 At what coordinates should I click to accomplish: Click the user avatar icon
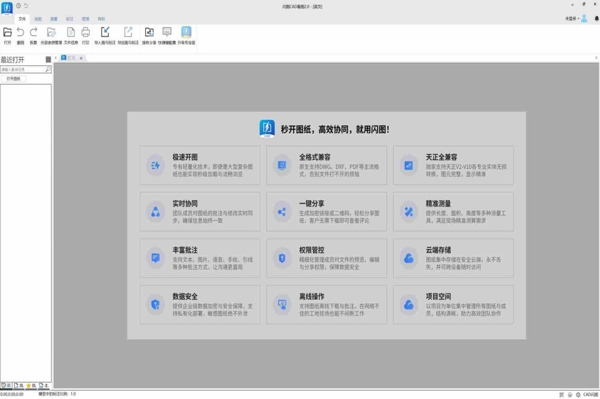point(584,19)
